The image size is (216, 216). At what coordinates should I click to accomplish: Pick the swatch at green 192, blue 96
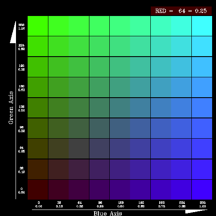click(x=99, y=67)
